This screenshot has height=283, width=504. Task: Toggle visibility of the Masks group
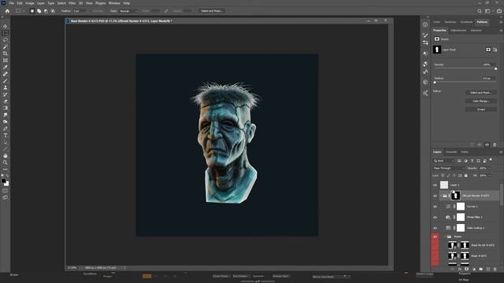pyautogui.click(x=435, y=237)
